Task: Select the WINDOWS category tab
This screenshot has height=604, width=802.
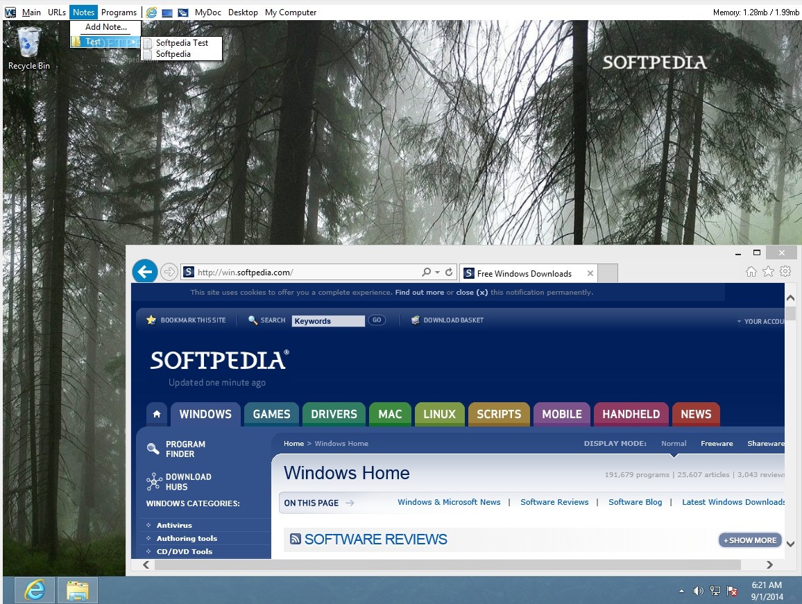Action: coord(205,414)
